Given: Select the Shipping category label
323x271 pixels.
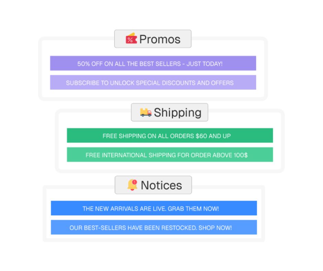Looking at the screenshot, I should click(x=169, y=112).
